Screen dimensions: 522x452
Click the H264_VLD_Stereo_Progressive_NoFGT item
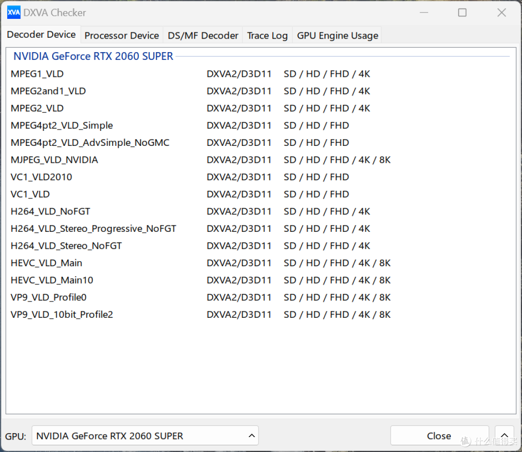(93, 228)
